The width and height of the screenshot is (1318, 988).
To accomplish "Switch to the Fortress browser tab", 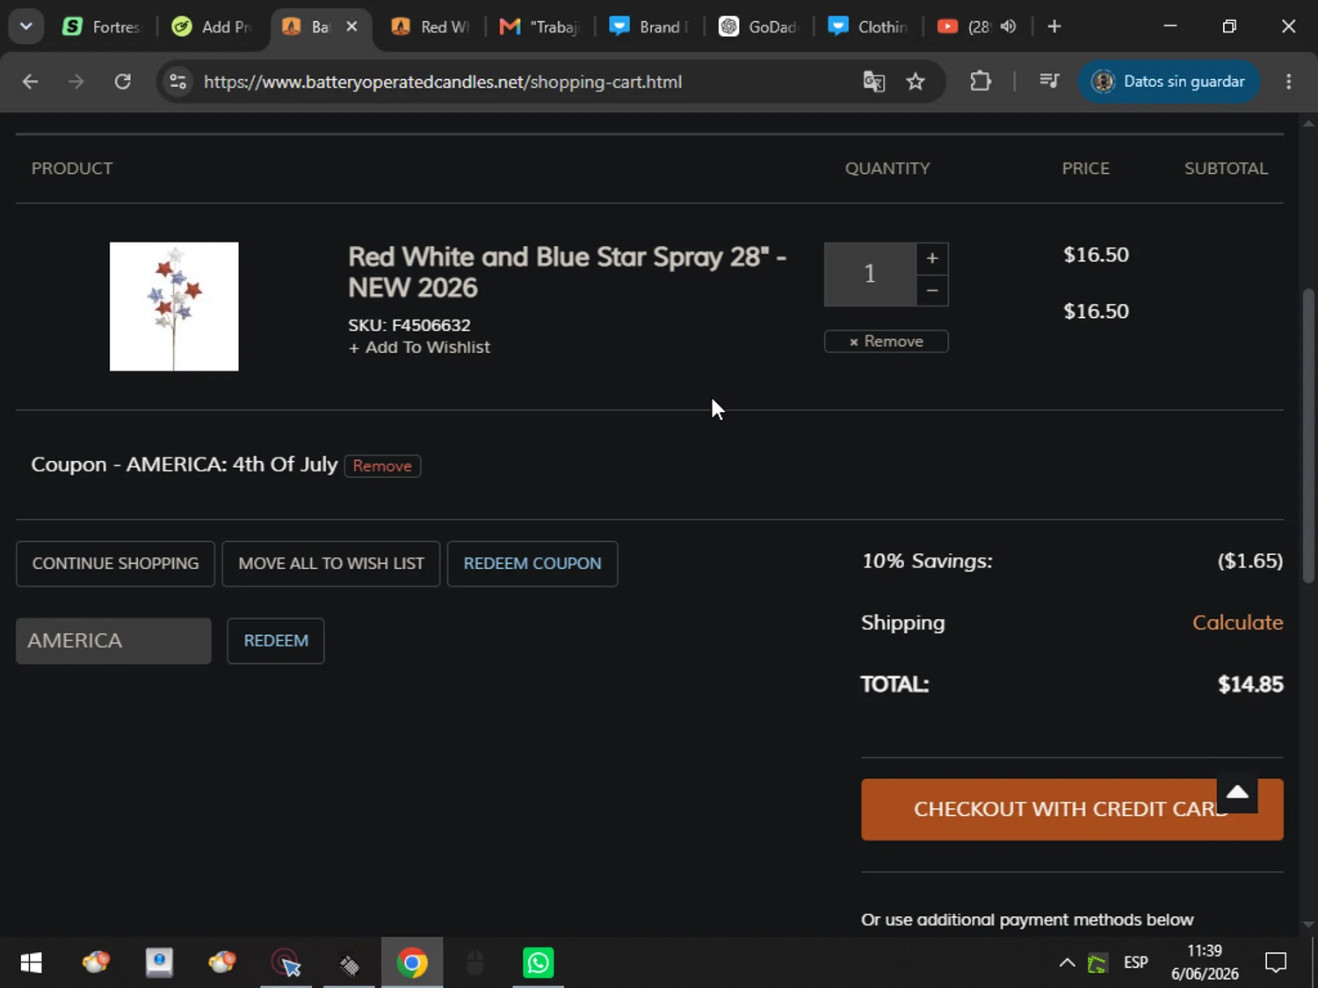I will (102, 26).
